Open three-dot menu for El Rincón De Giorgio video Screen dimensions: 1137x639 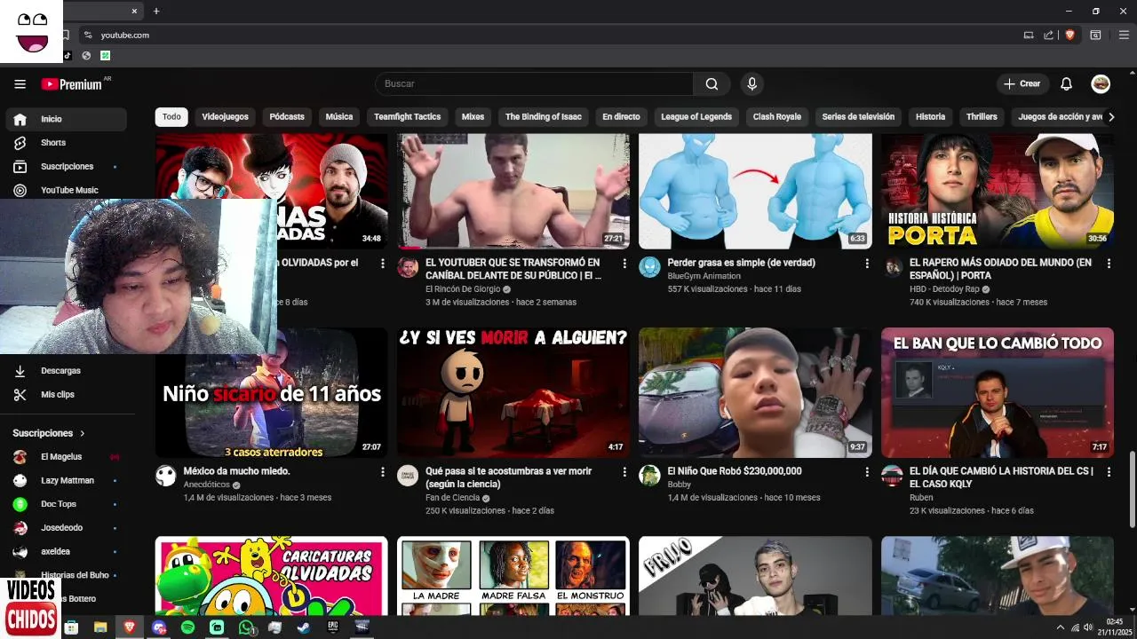coord(624,264)
